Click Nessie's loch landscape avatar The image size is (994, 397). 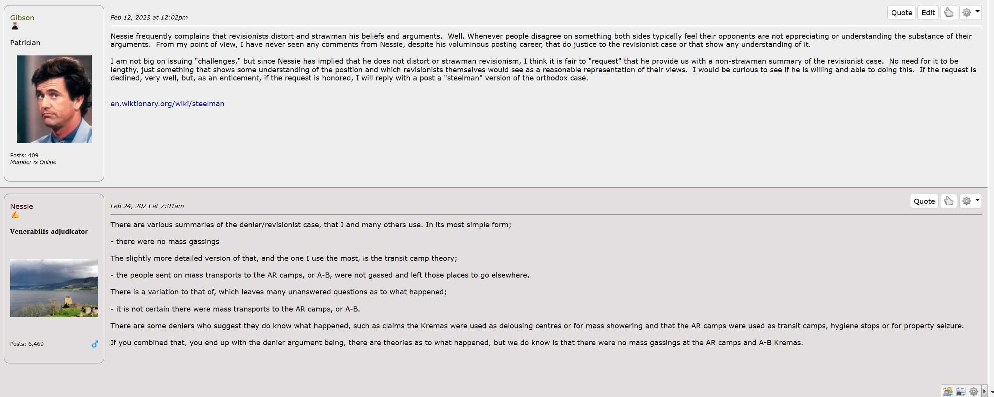point(54,288)
